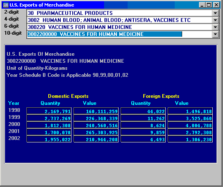
Task: Click the Unit of Quantity-Kilograms line
Action: point(37,68)
